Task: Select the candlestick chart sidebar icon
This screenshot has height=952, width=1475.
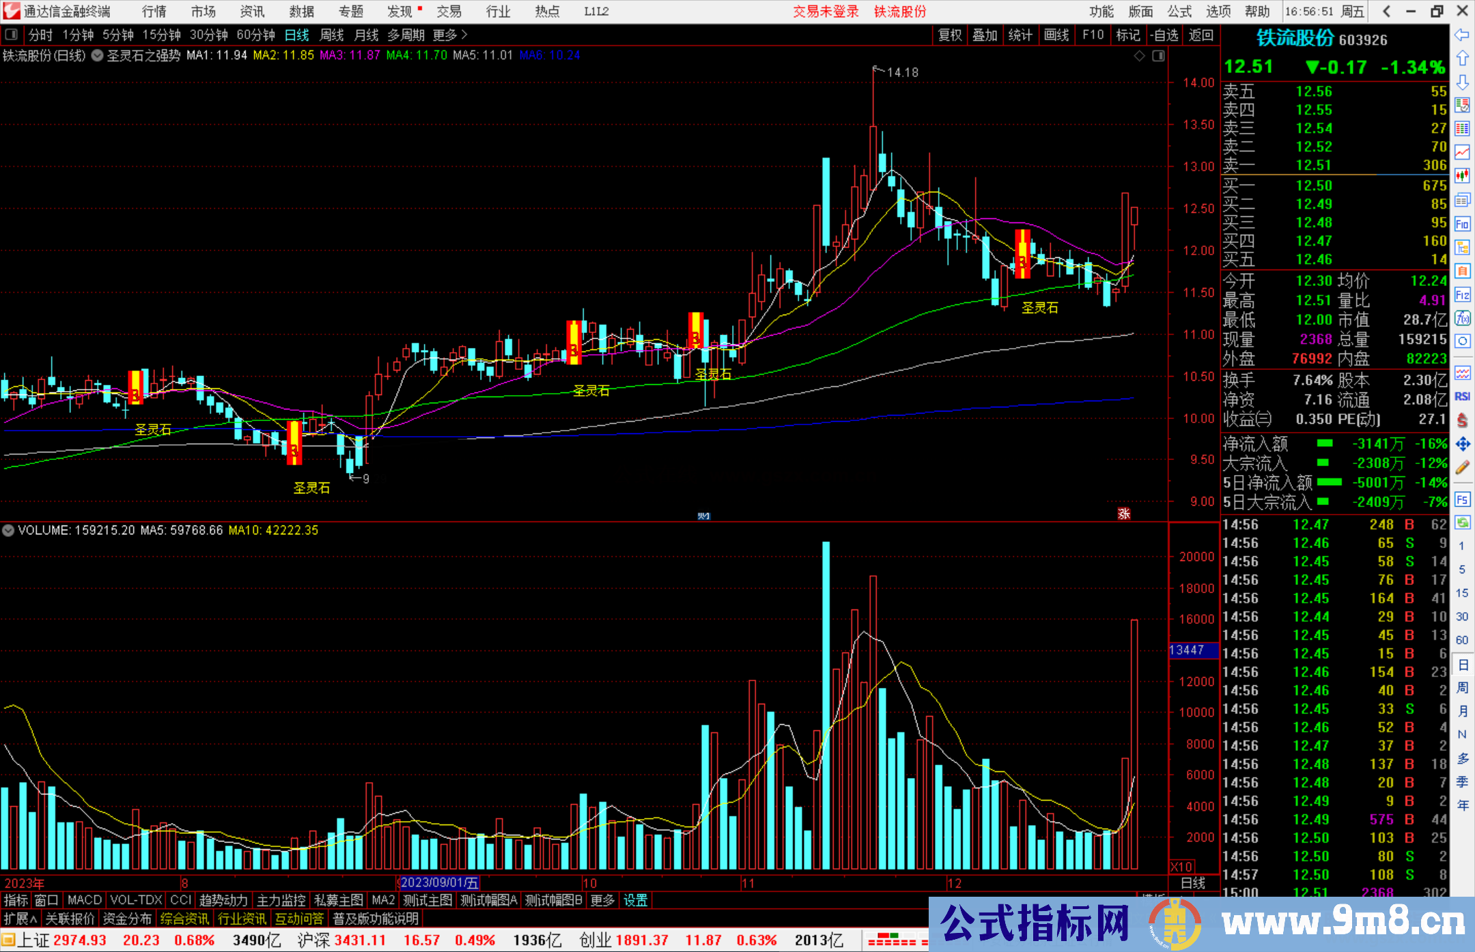Action: pyautogui.click(x=1462, y=176)
